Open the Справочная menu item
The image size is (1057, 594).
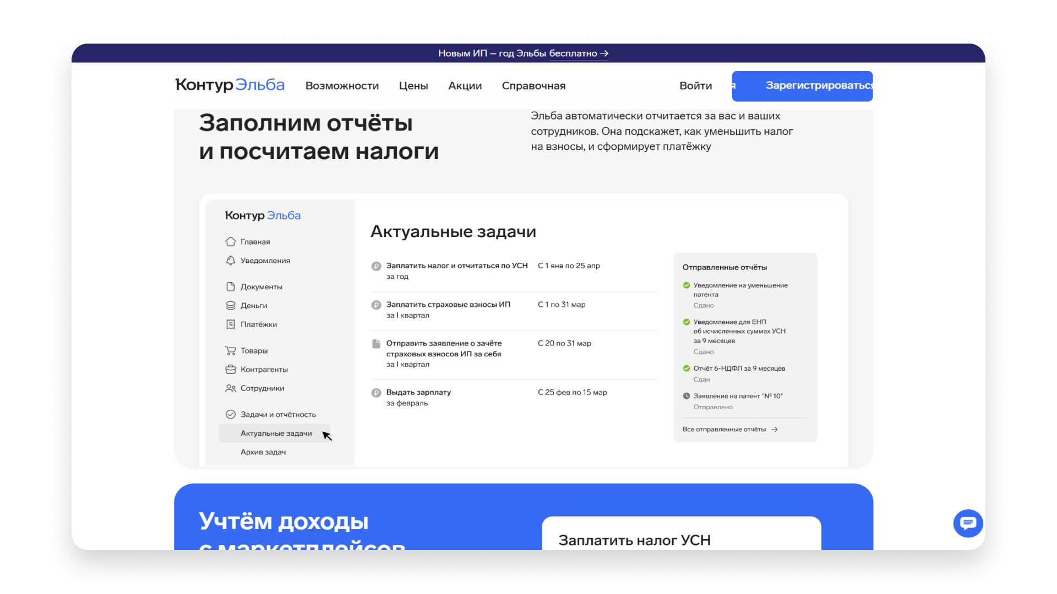(x=533, y=86)
